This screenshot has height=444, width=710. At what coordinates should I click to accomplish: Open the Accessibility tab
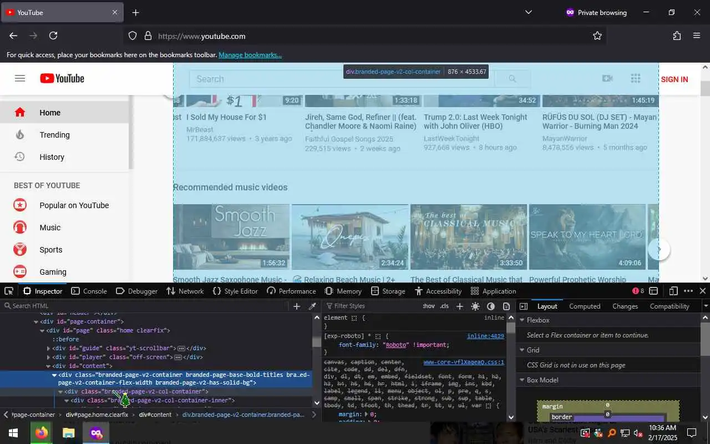click(x=438, y=291)
